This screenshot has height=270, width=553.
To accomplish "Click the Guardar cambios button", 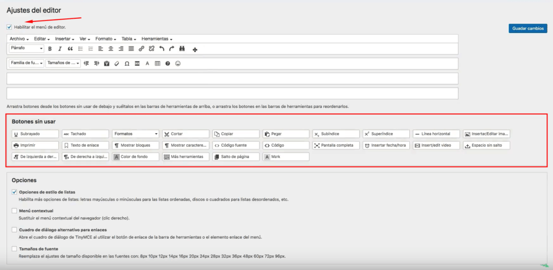I will click(x=528, y=29).
